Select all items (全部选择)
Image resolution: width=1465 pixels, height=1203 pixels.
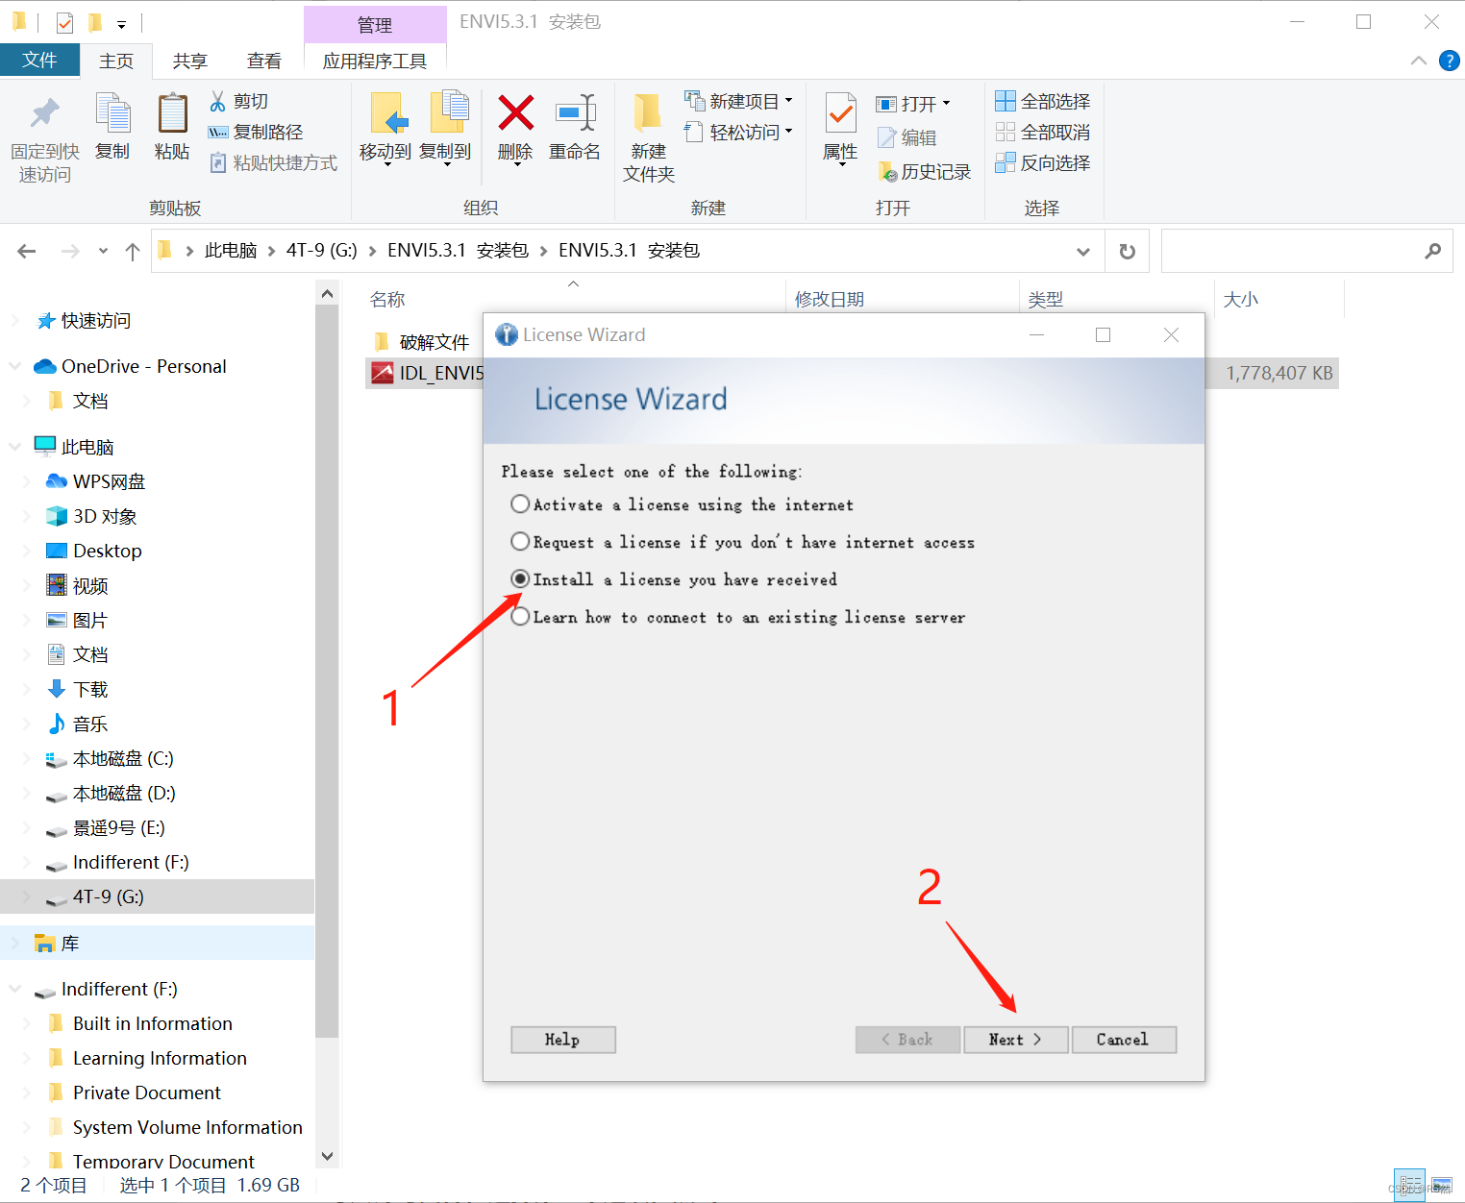click(1043, 101)
